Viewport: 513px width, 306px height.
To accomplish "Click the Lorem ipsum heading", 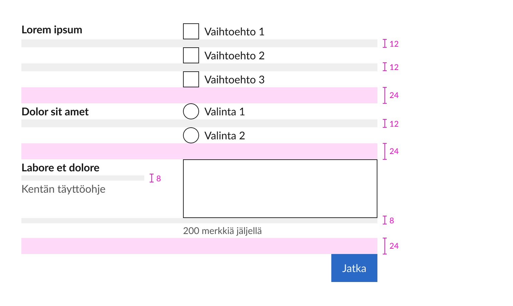I will coord(52,30).
